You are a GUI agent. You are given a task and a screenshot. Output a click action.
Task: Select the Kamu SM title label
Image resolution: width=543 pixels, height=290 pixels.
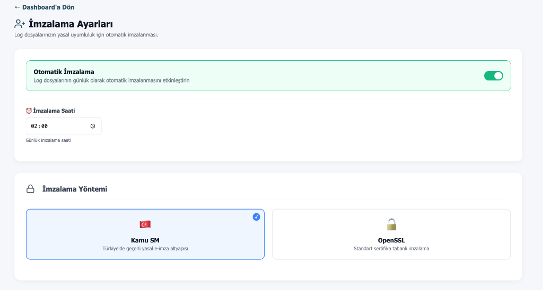[145, 240]
